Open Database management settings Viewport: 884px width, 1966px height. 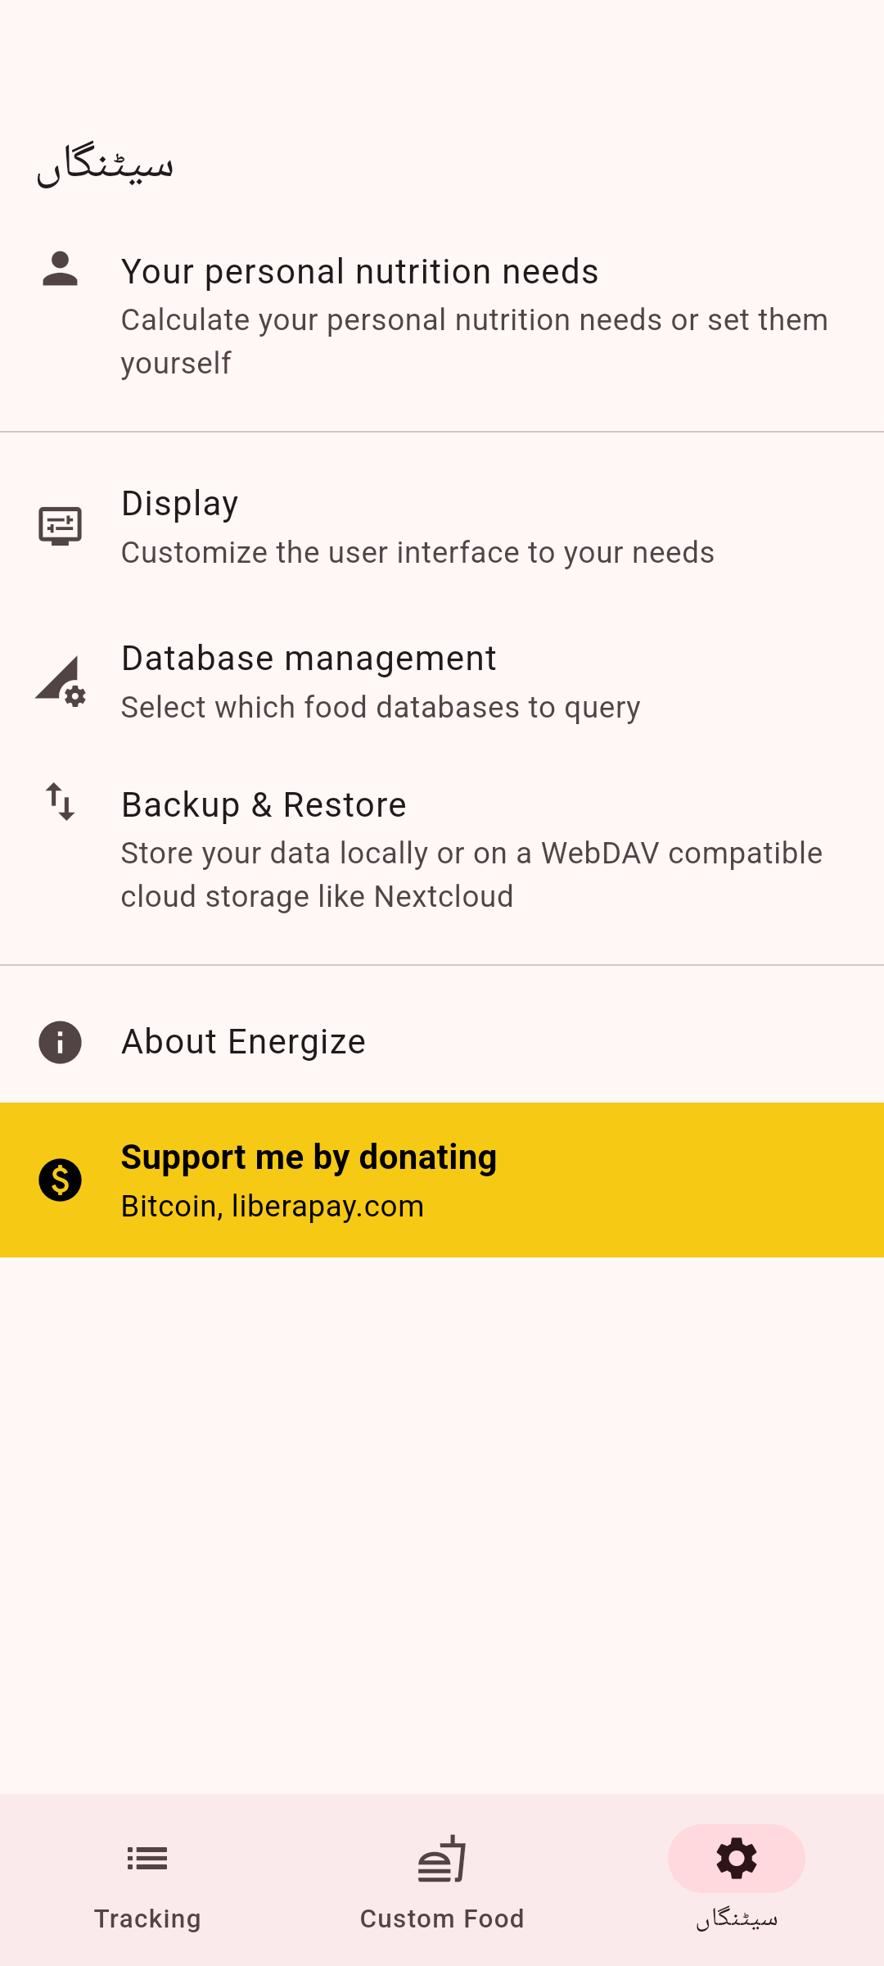pos(309,659)
